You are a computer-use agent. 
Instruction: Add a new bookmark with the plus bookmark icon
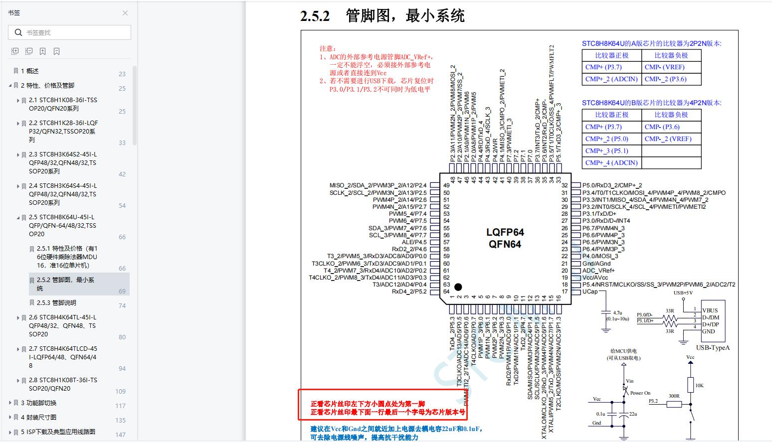pos(43,51)
